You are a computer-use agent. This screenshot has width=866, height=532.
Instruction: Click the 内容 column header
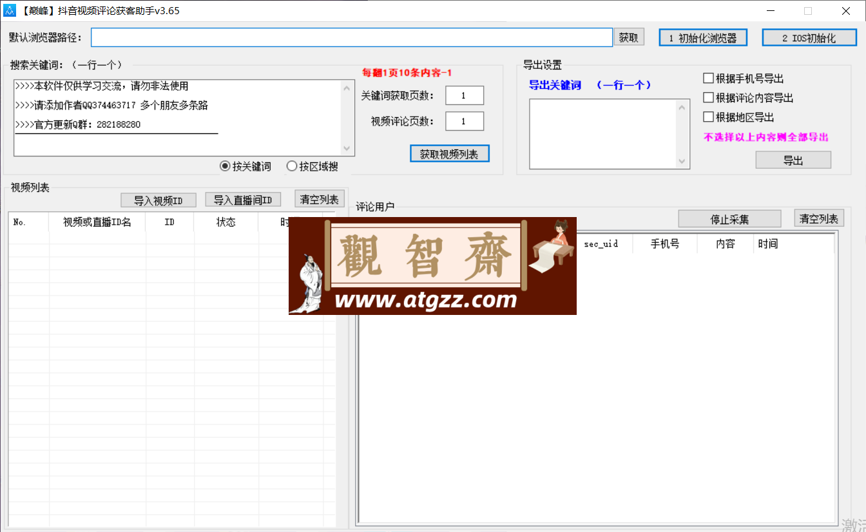pos(726,244)
